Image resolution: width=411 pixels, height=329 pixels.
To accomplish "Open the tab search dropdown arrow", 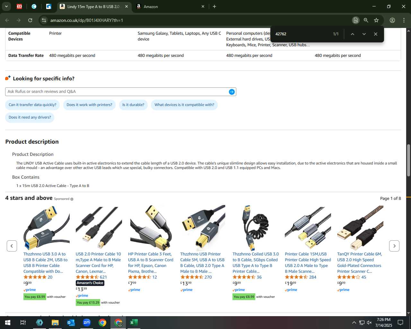I will click(x=6, y=6).
